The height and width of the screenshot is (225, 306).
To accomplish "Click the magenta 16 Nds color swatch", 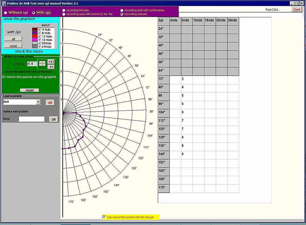I will tap(35, 40).
